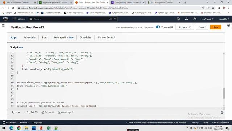
Task: Click the Feedback footer link
Action: [24, 123]
